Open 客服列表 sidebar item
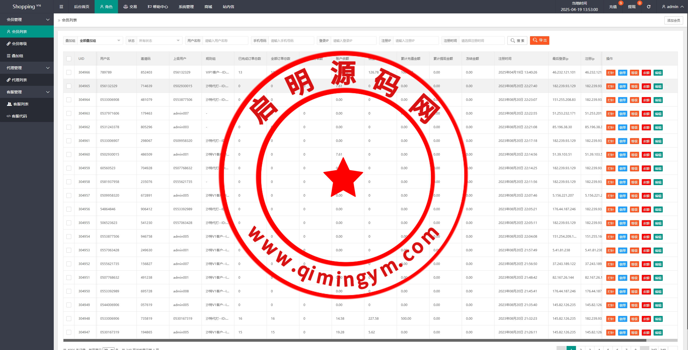Image resolution: width=688 pixels, height=350 pixels. [21, 104]
